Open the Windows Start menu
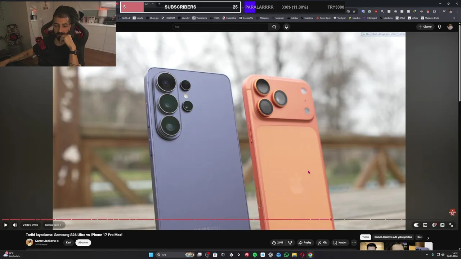The height and width of the screenshot is (259, 461). click(x=151, y=255)
